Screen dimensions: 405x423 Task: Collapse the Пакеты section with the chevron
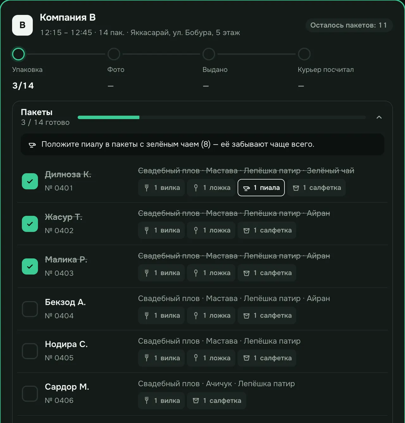(379, 117)
